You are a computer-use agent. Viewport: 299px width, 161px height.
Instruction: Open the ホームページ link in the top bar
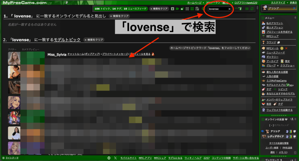[194, 3]
